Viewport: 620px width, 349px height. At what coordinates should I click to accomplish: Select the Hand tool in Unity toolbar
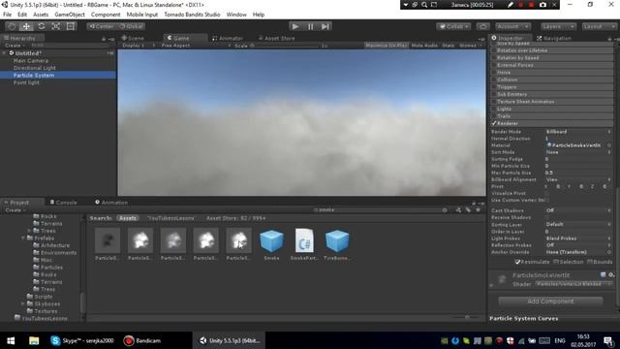12,26
